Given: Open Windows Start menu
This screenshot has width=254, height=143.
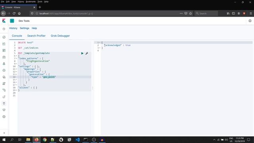Looking at the screenshot, I should pyautogui.click(x=4, y=139).
